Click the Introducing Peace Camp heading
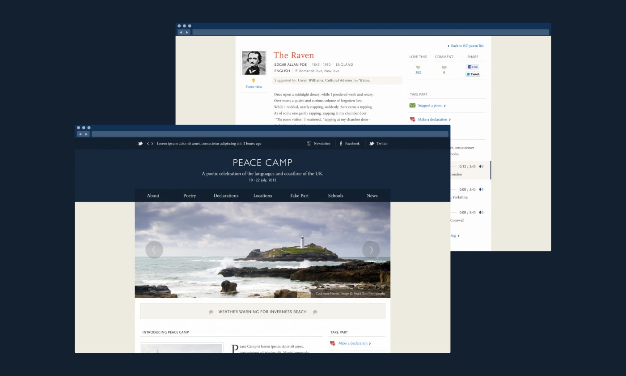This screenshot has height=376, width=626. pos(165,332)
